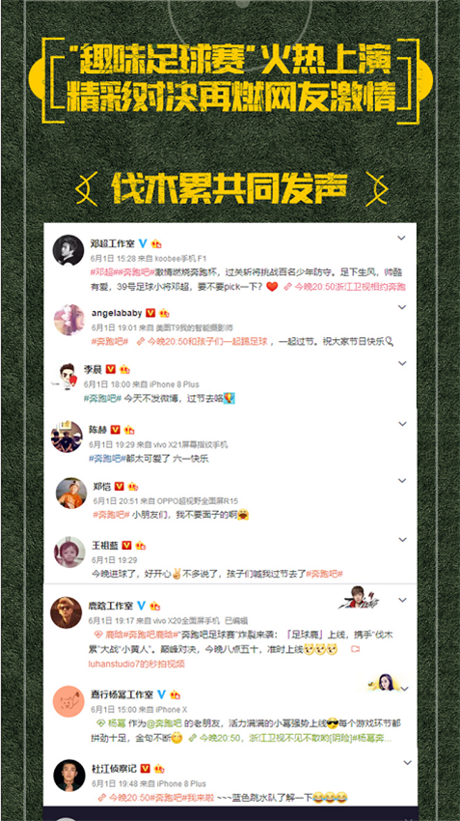The image size is (460, 821).
Task: Click orange V badge beside 杜江侦察记
Action: click(x=146, y=769)
